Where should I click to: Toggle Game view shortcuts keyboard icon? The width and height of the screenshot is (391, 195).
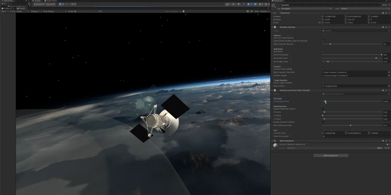coord(252,11)
